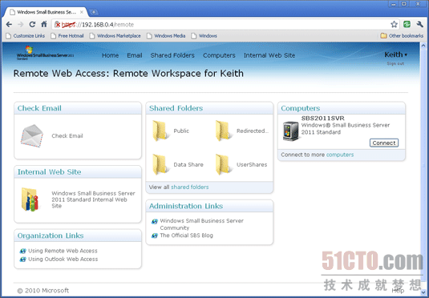Screen dimensions: 429x298
Task: Click the Check Email panel heading
Action: 39,108
